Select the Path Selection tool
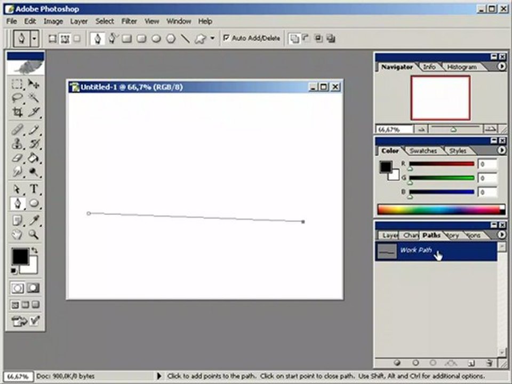Image resolution: width=512 pixels, height=384 pixels. coord(17,189)
